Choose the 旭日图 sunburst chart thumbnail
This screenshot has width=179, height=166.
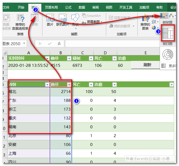(x=168, y=55)
